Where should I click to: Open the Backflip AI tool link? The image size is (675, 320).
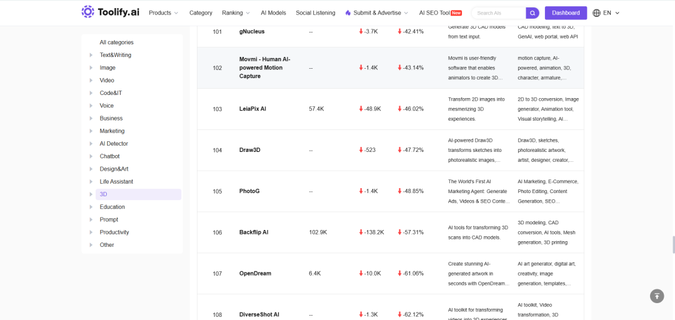tap(254, 232)
